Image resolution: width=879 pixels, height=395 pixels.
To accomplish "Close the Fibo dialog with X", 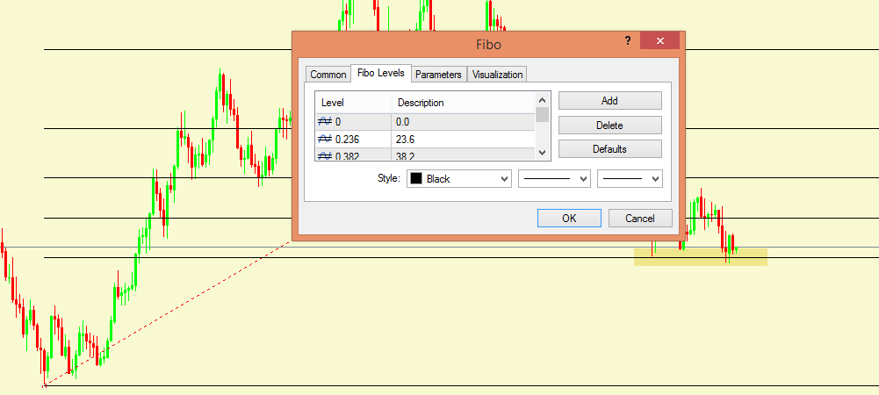I will pos(659,41).
